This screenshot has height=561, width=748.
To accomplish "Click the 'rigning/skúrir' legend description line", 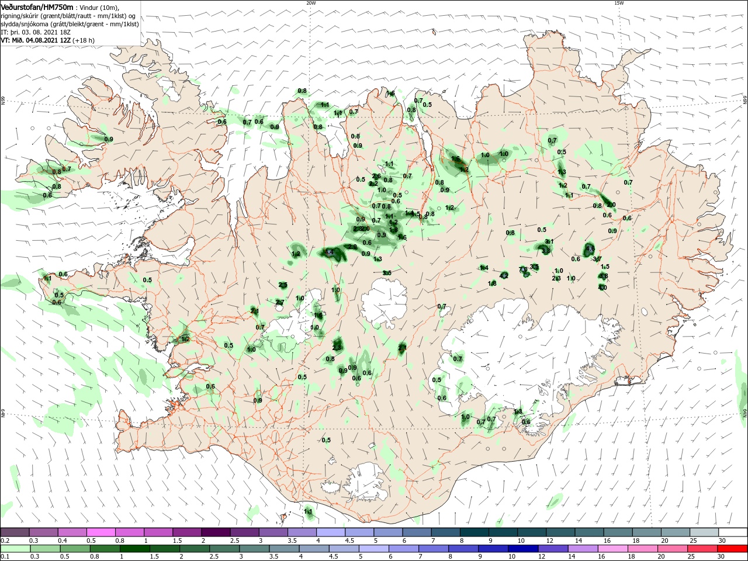I will 68,15.
